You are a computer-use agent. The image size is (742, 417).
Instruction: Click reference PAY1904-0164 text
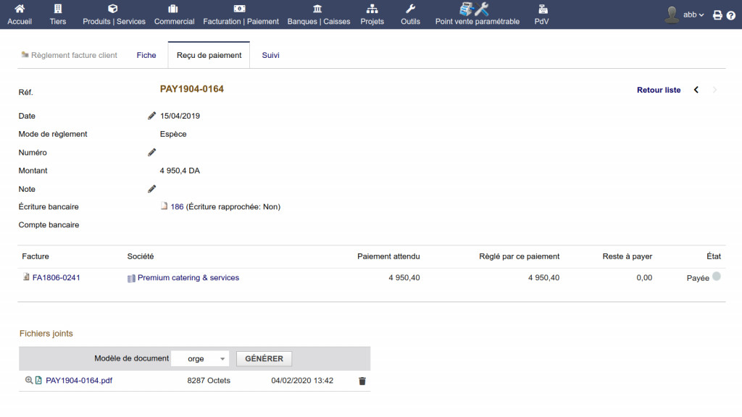pos(191,89)
